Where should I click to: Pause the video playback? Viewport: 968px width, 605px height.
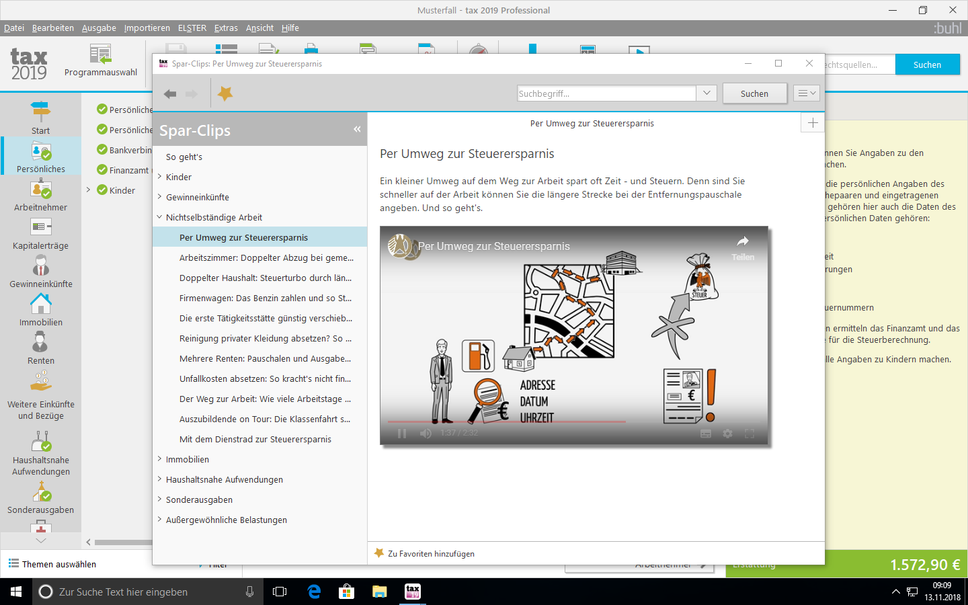tap(402, 433)
